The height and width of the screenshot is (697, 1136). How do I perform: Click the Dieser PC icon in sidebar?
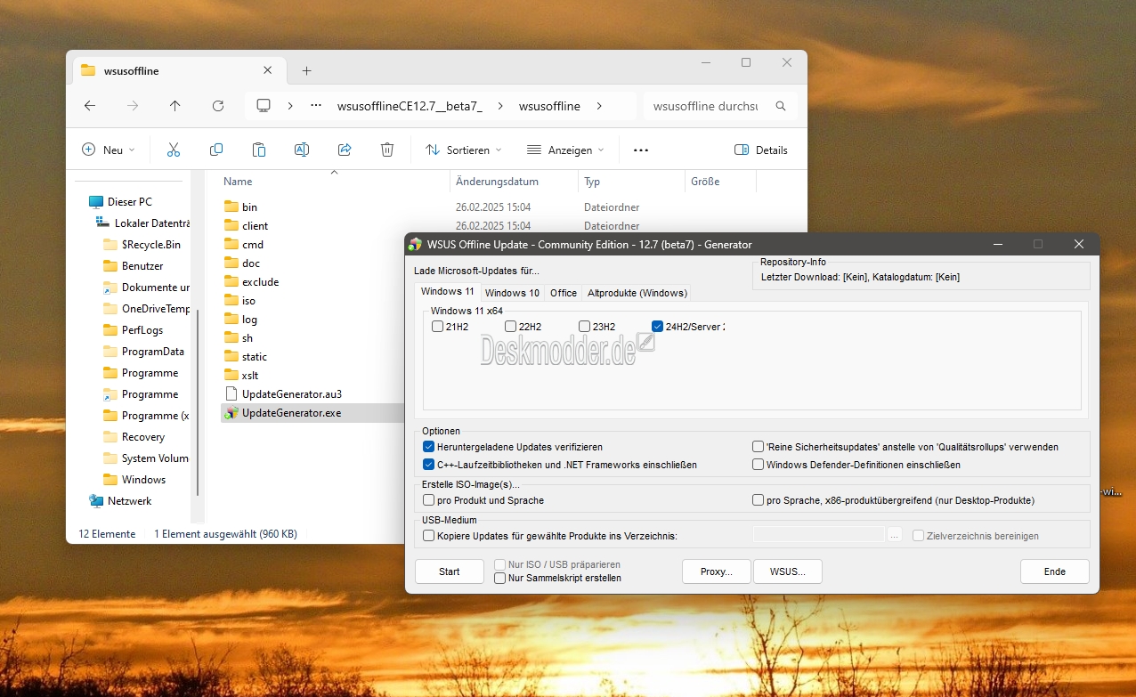(x=96, y=202)
